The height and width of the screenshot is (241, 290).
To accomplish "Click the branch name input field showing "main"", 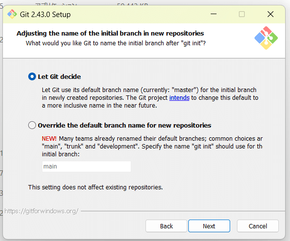I will pyautogui.click(x=87, y=167).
